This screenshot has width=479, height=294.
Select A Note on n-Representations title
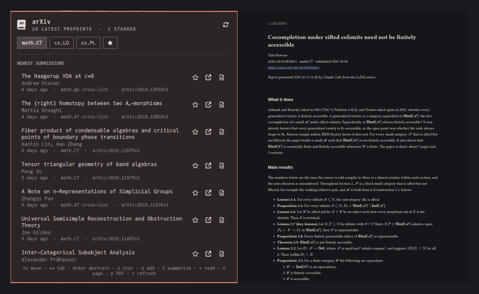(97, 191)
